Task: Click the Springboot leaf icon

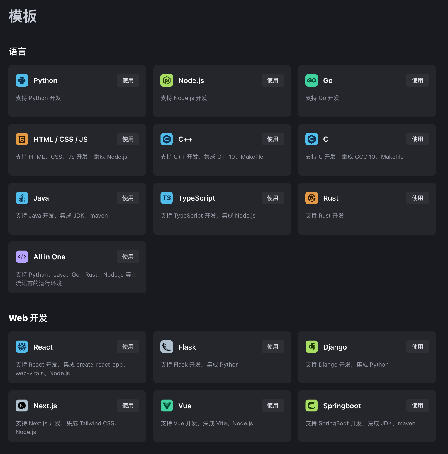Action: (311, 406)
